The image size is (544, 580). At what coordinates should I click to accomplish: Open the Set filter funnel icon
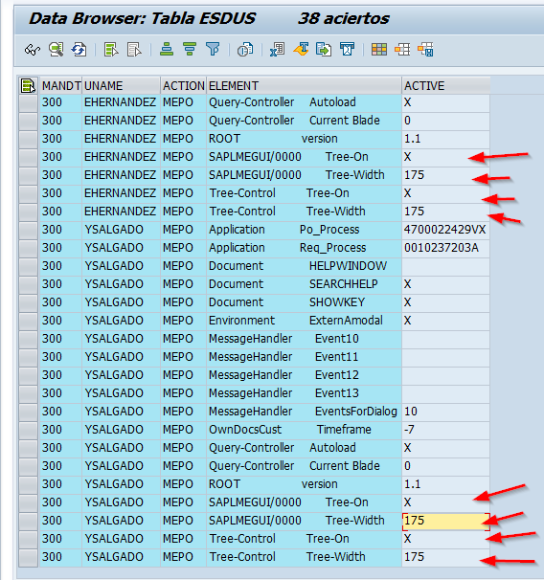coord(213,49)
